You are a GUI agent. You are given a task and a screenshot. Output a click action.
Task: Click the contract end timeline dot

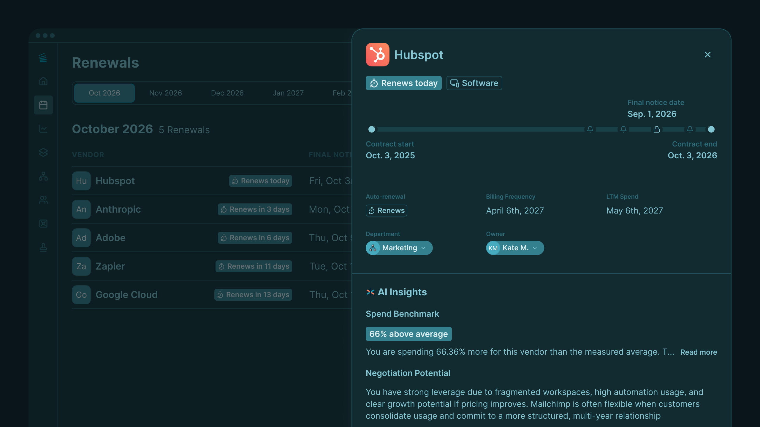coord(711,129)
